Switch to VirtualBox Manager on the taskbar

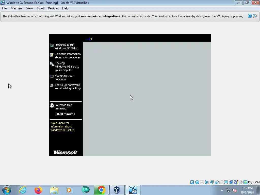[117, 190]
